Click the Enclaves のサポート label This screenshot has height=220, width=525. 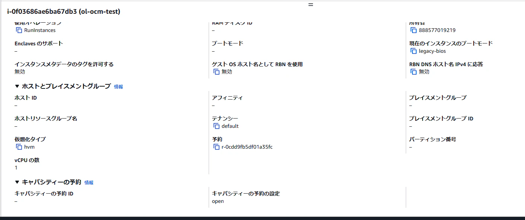(x=39, y=43)
